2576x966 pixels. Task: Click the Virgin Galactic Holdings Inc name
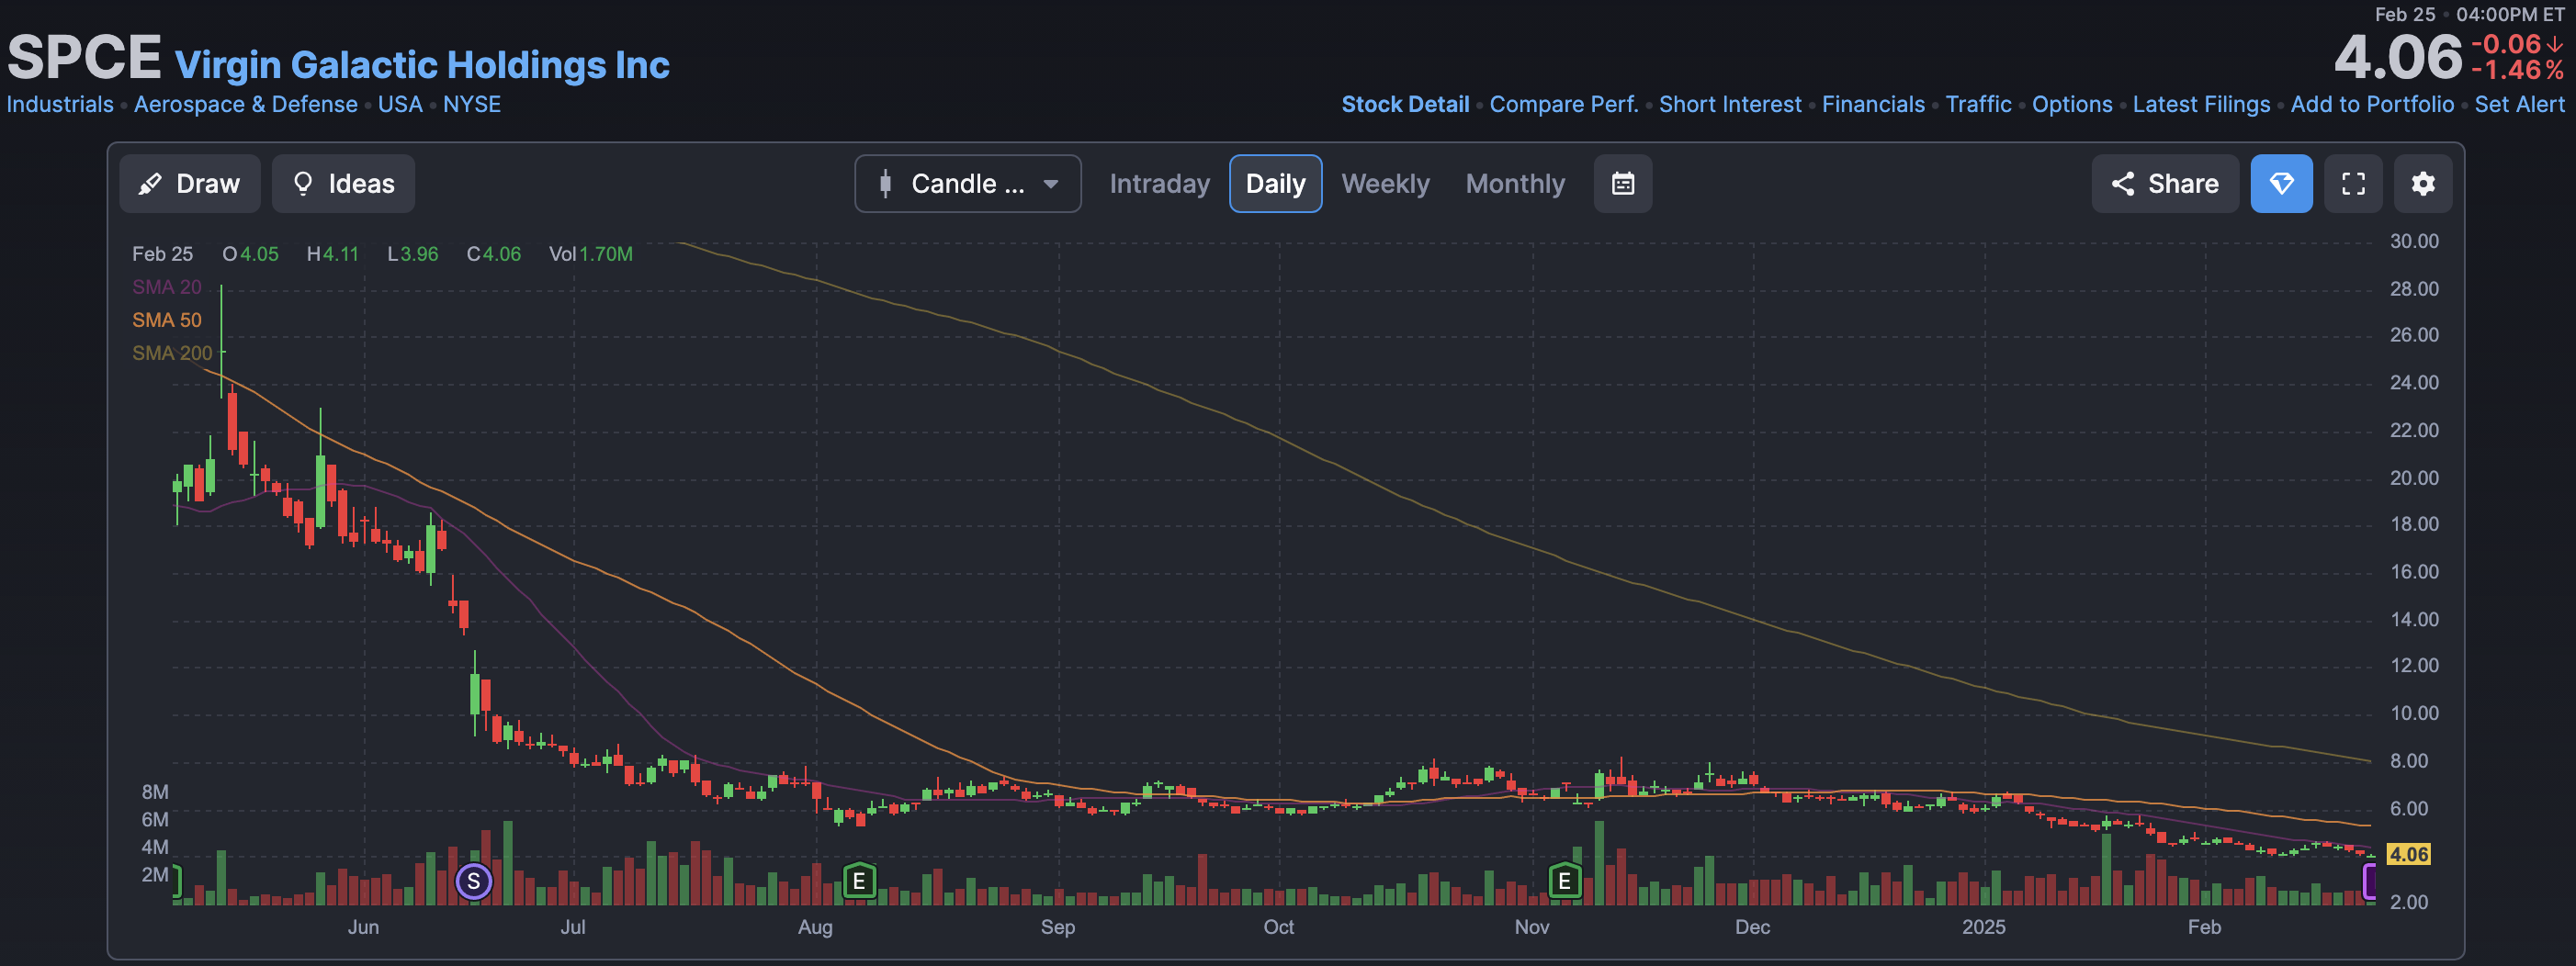point(422,65)
